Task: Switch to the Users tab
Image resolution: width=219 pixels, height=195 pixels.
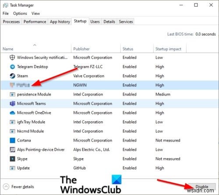Action: point(95,21)
